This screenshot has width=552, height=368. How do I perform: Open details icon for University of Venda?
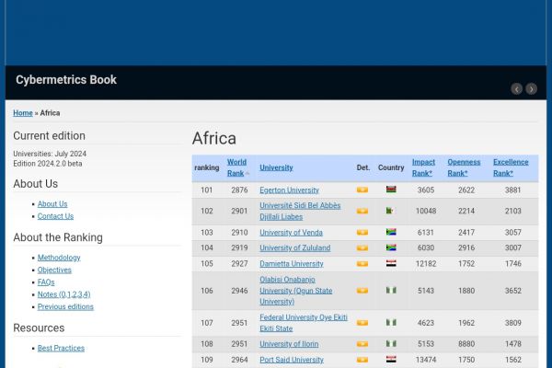(362, 233)
